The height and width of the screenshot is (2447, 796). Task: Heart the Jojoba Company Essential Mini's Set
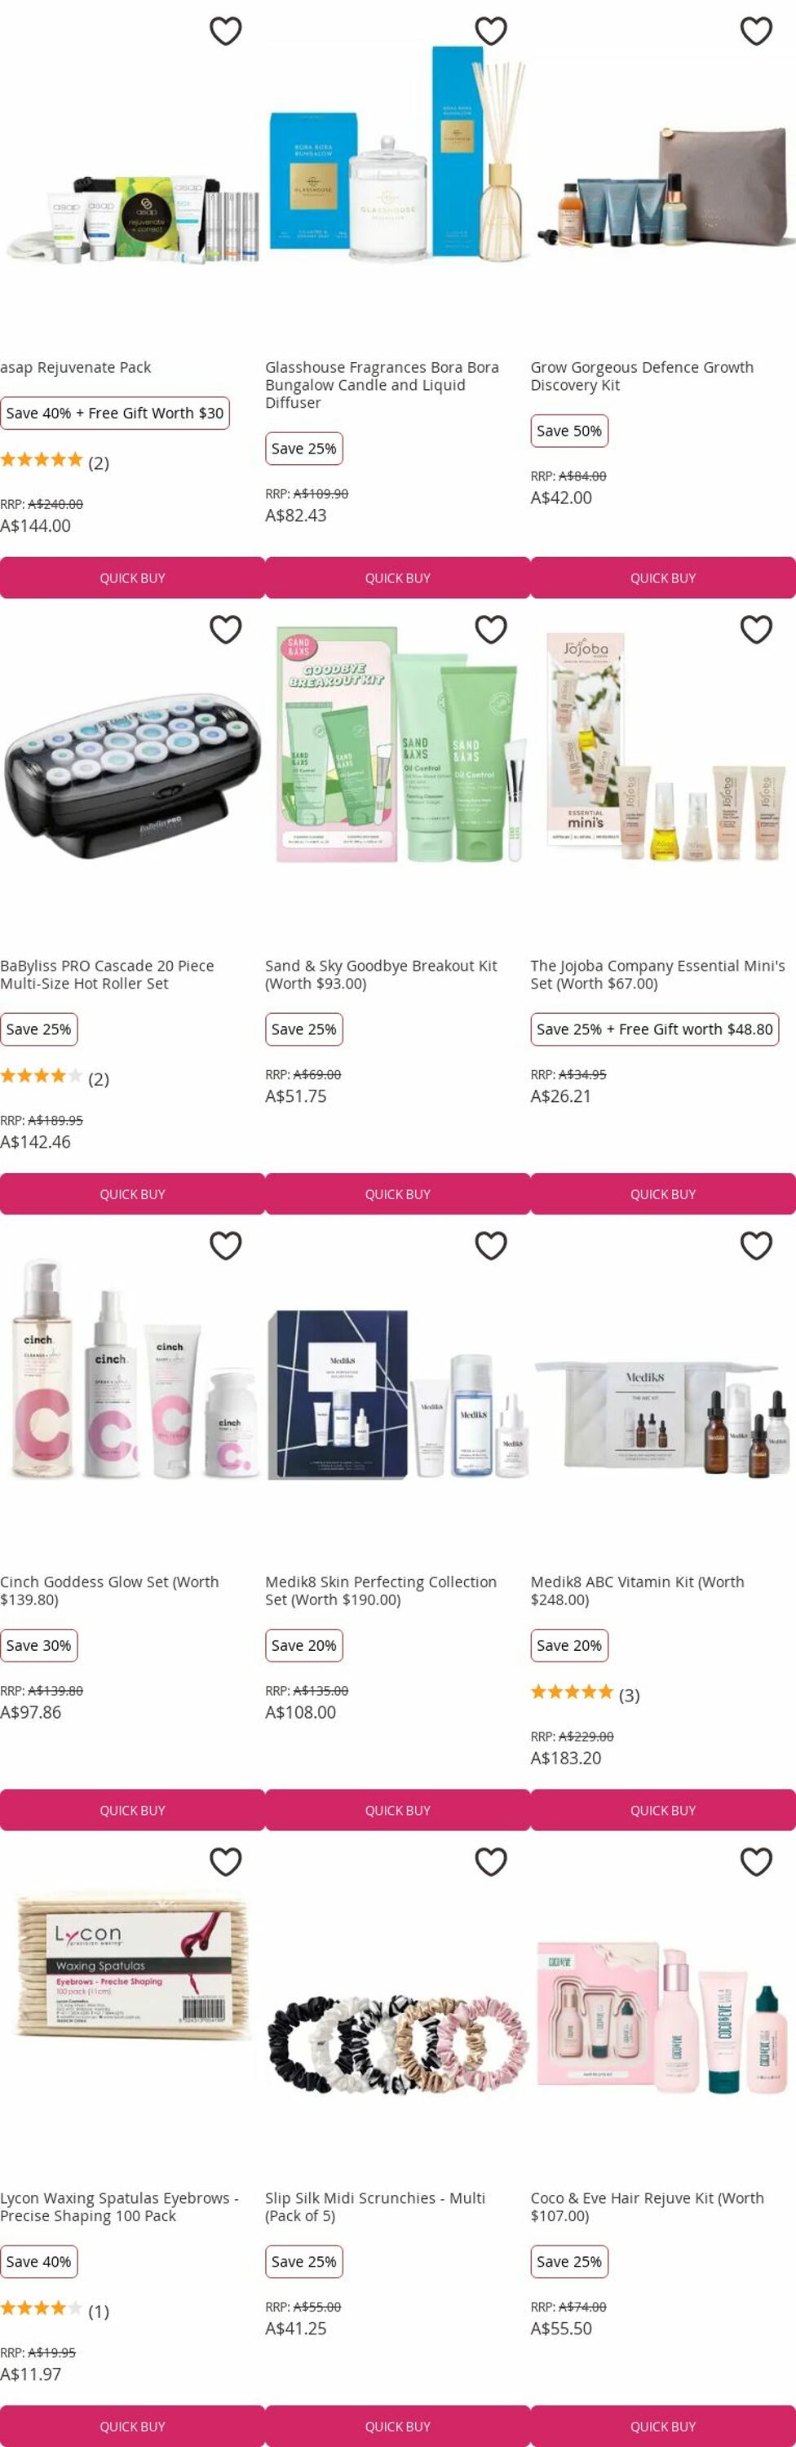(x=756, y=630)
